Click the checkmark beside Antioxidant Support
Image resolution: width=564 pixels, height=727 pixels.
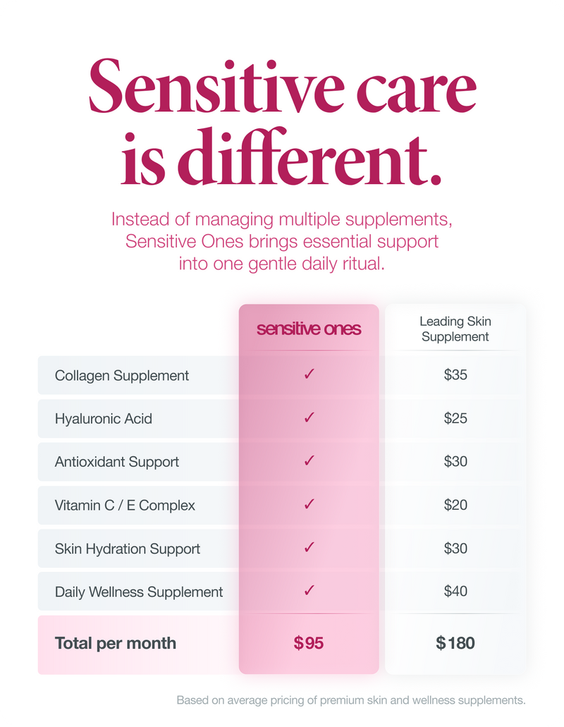click(x=309, y=462)
